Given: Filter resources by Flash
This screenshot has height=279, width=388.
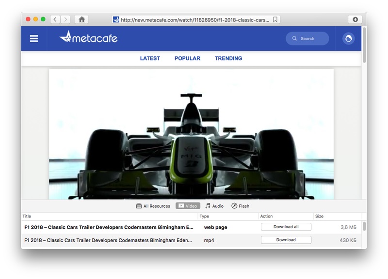Looking at the screenshot, I should [240, 206].
